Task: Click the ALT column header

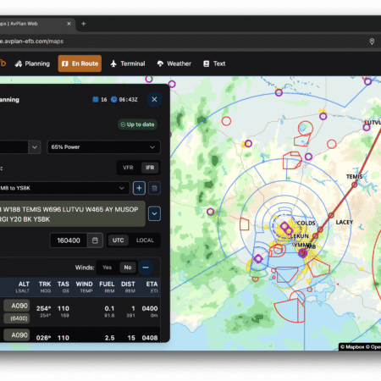Action: pos(24,284)
